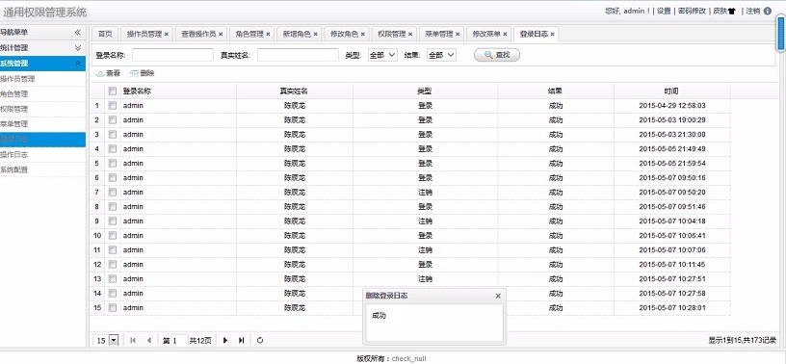This screenshot has height=364, width=786.
Task: Open the 类型 dropdown
Action: pos(382,55)
